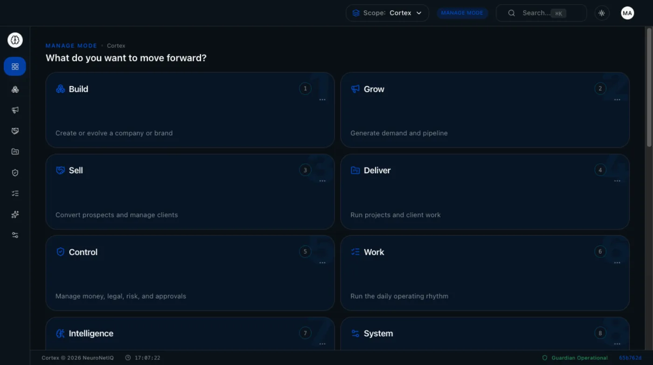Open Control from sidebar shield icon

click(x=15, y=173)
